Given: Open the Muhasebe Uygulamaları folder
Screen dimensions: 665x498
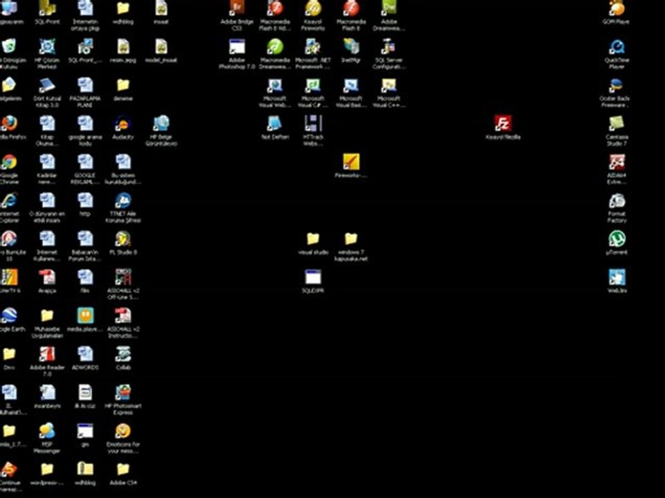Looking at the screenshot, I should pyautogui.click(x=47, y=315).
